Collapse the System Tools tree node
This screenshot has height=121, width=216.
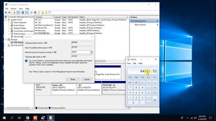[6, 20]
